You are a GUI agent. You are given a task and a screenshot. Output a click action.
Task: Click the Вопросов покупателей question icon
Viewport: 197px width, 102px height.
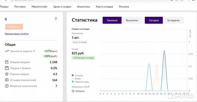pos(7,86)
